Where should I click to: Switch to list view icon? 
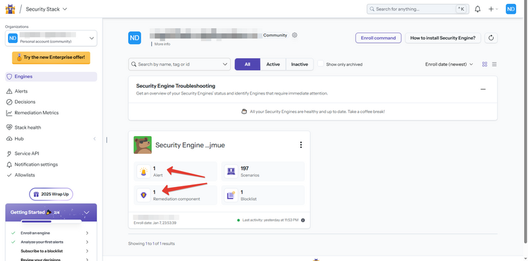click(494, 64)
